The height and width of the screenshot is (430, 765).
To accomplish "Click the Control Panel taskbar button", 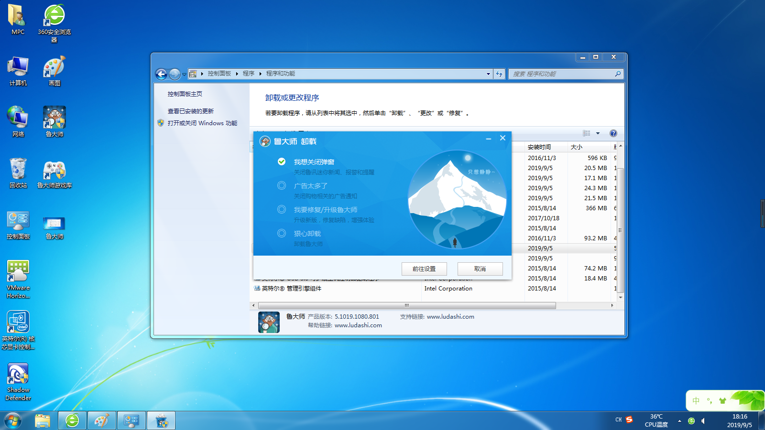I will [x=131, y=420].
